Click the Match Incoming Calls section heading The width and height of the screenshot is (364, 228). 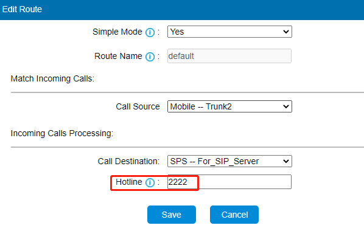(x=52, y=78)
